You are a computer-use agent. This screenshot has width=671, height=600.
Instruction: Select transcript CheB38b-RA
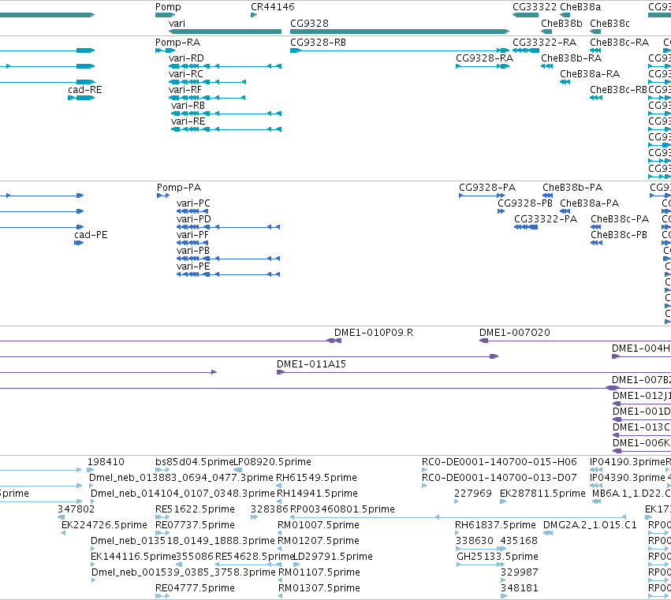[x=572, y=58]
